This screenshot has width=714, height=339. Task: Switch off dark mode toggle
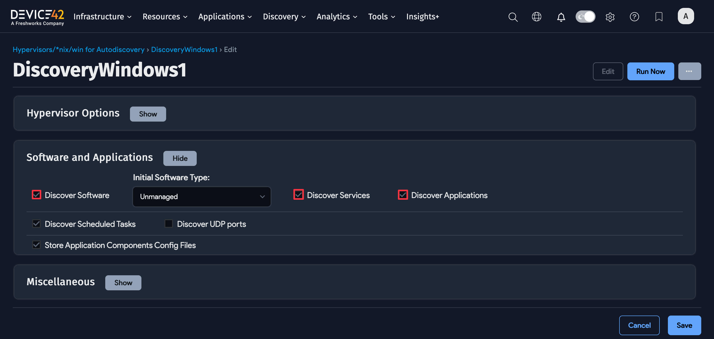[585, 17]
